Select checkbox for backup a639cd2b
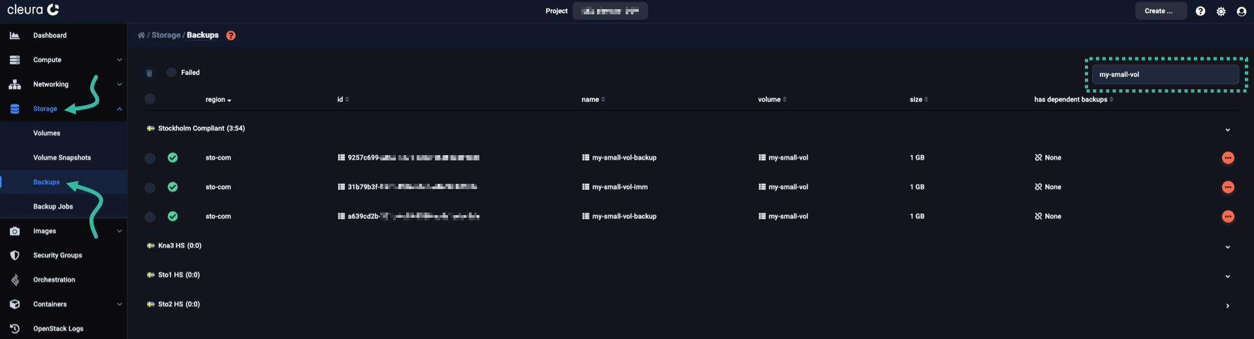The width and height of the screenshot is (1254, 339). pyautogui.click(x=150, y=216)
